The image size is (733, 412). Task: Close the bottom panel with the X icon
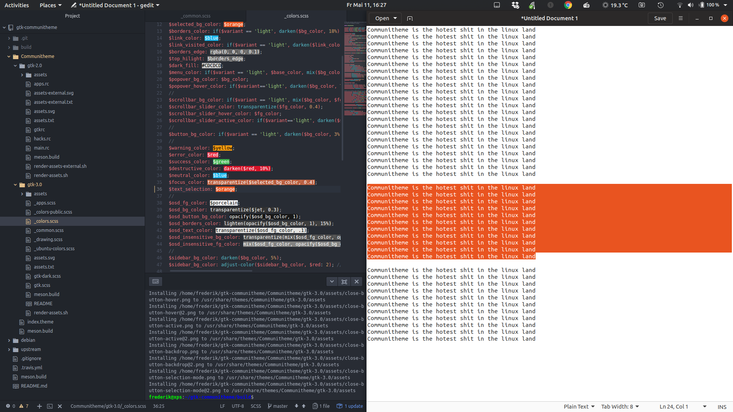356,282
